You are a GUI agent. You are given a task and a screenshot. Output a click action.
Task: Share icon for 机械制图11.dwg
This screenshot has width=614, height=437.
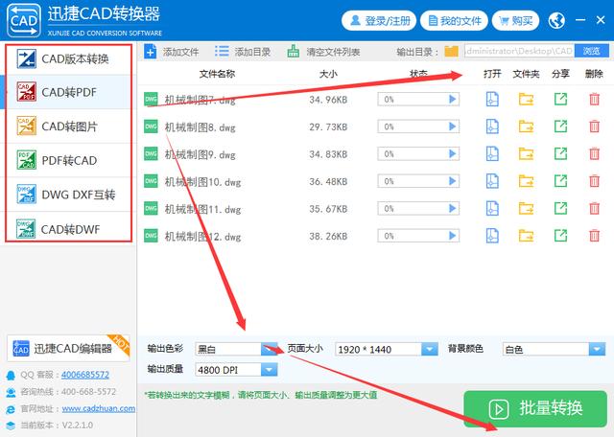[560, 209]
